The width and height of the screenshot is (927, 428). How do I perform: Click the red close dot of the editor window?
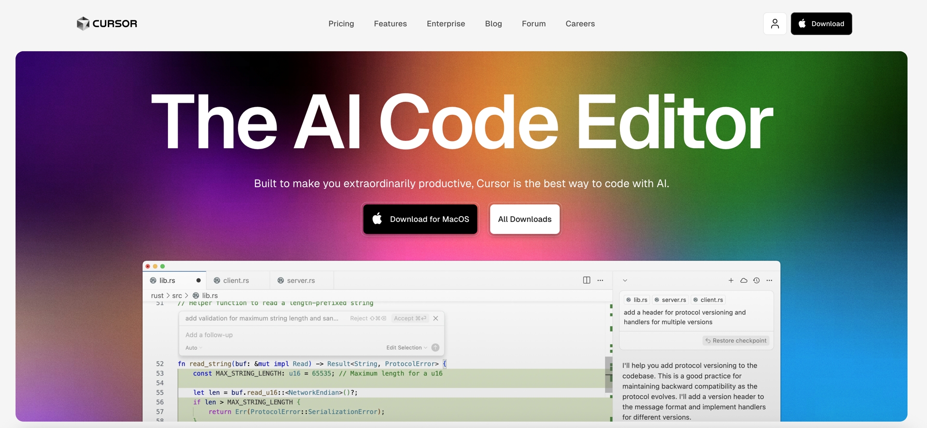coord(148,266)
